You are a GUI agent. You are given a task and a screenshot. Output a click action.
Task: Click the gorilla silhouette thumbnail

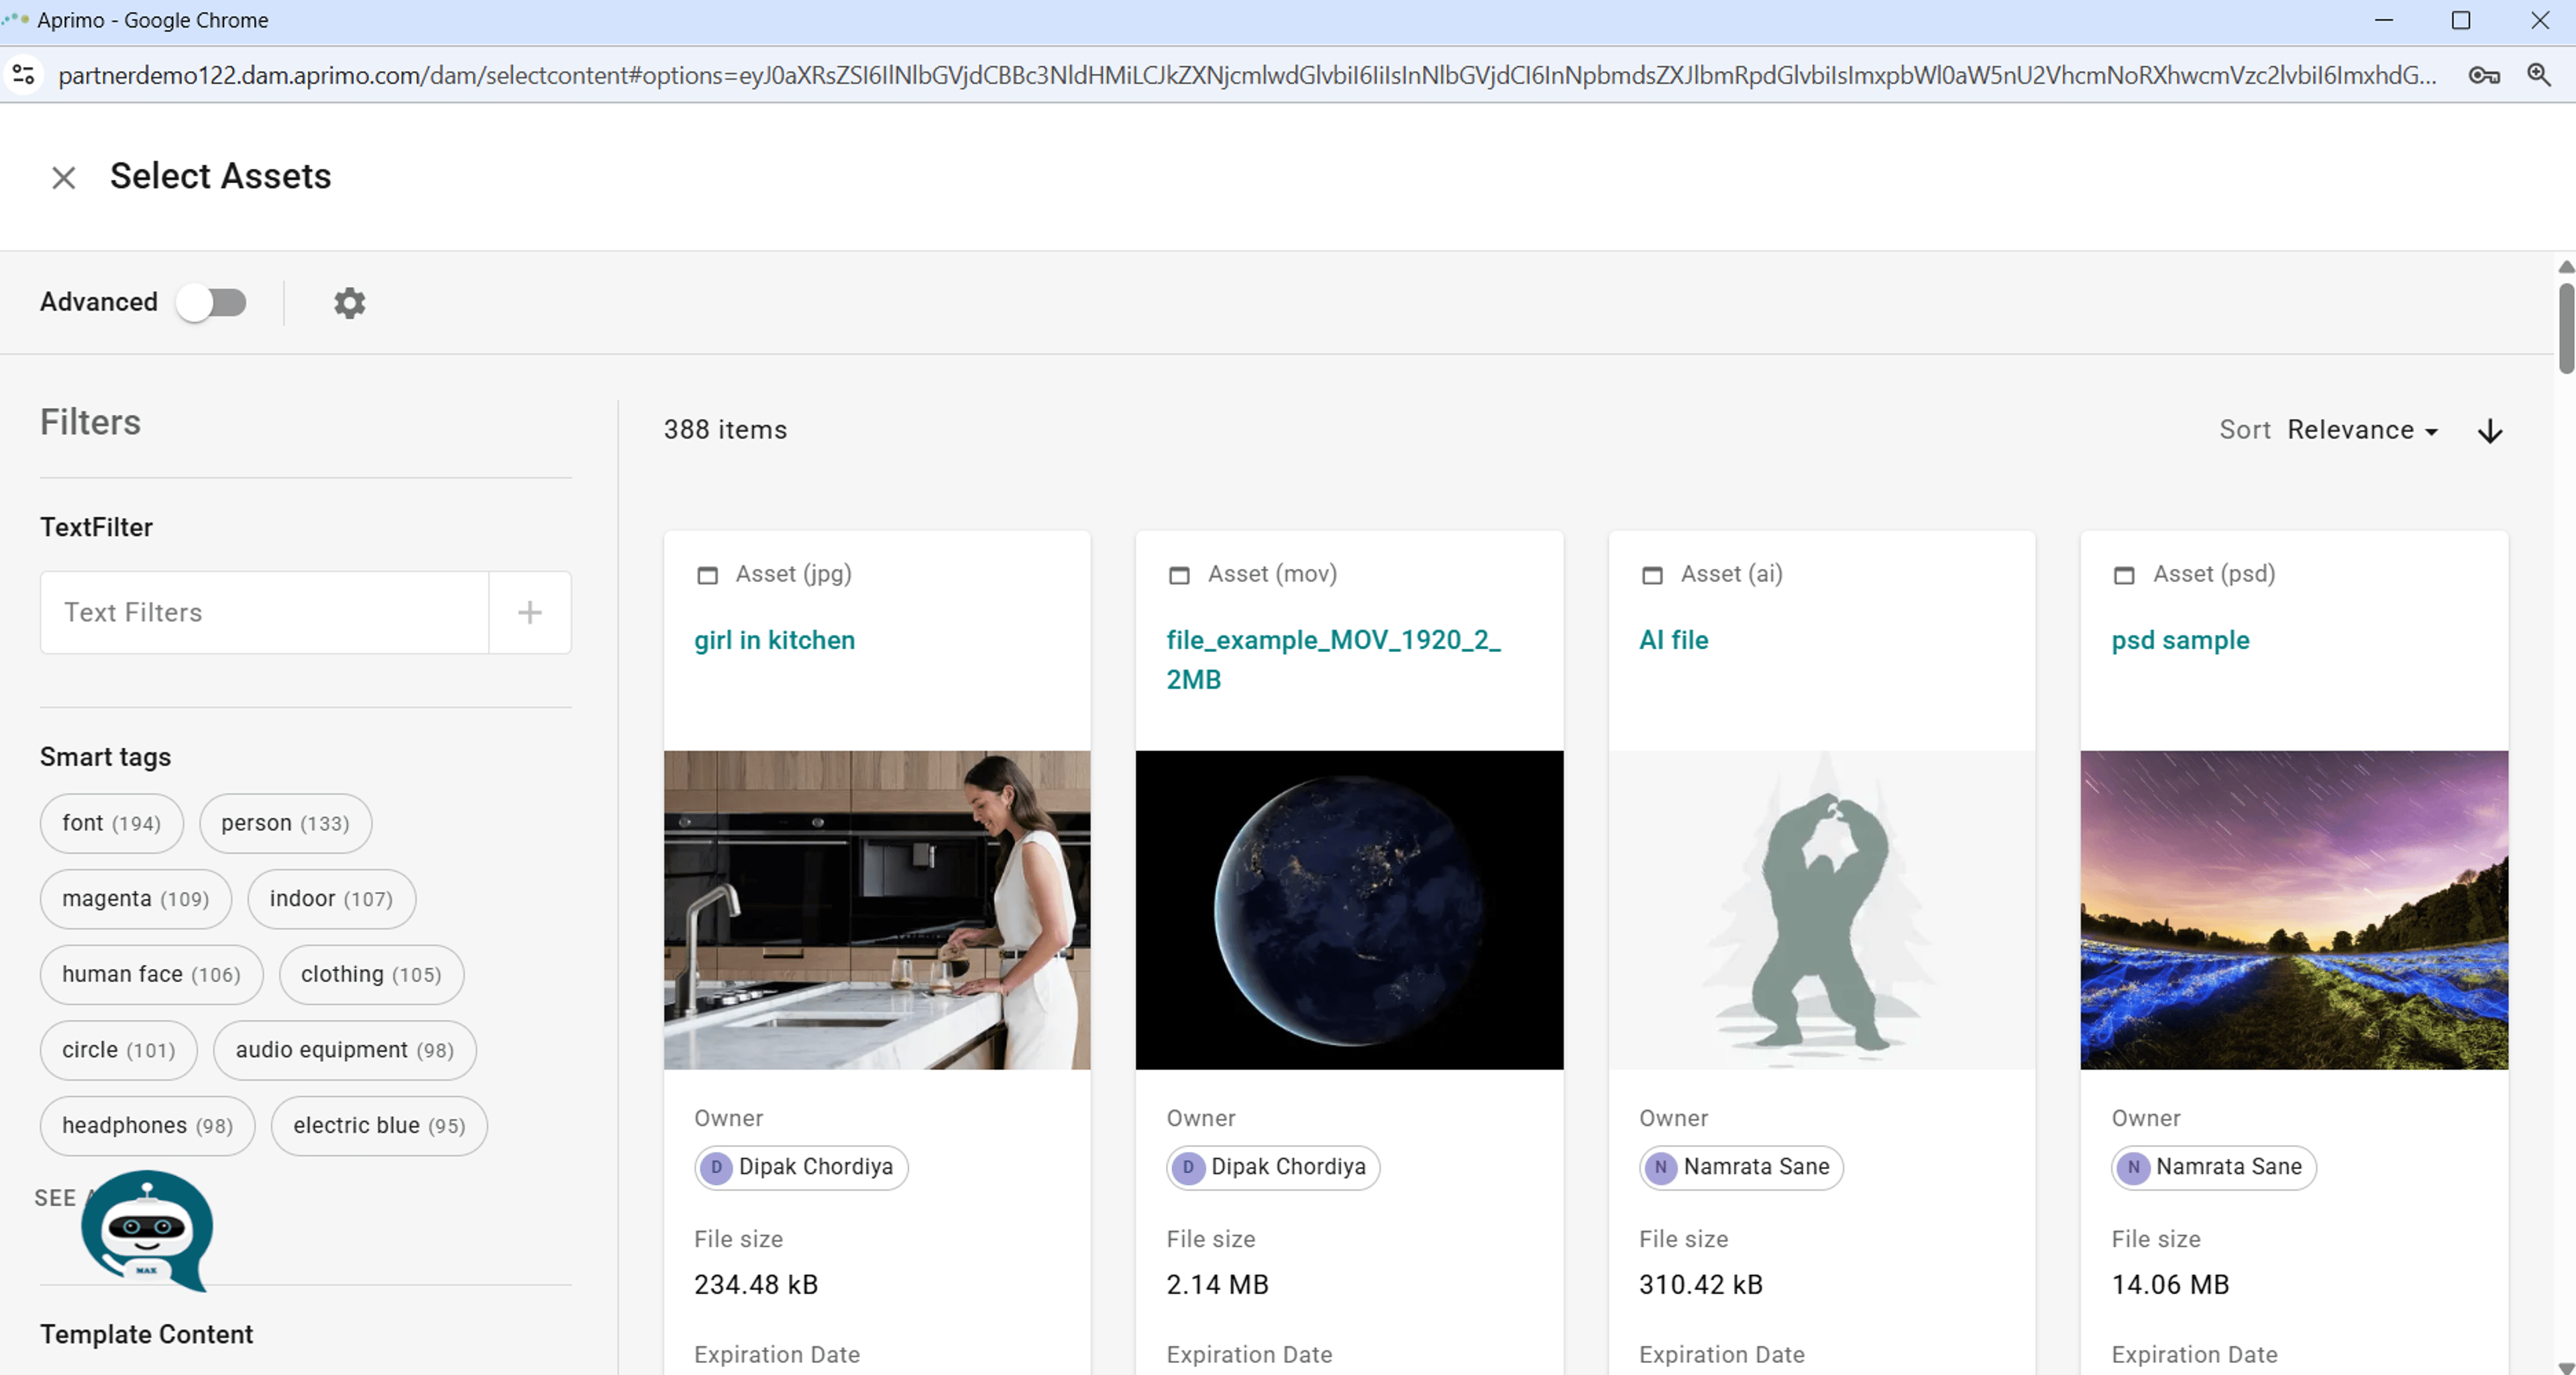(1821, 910)
